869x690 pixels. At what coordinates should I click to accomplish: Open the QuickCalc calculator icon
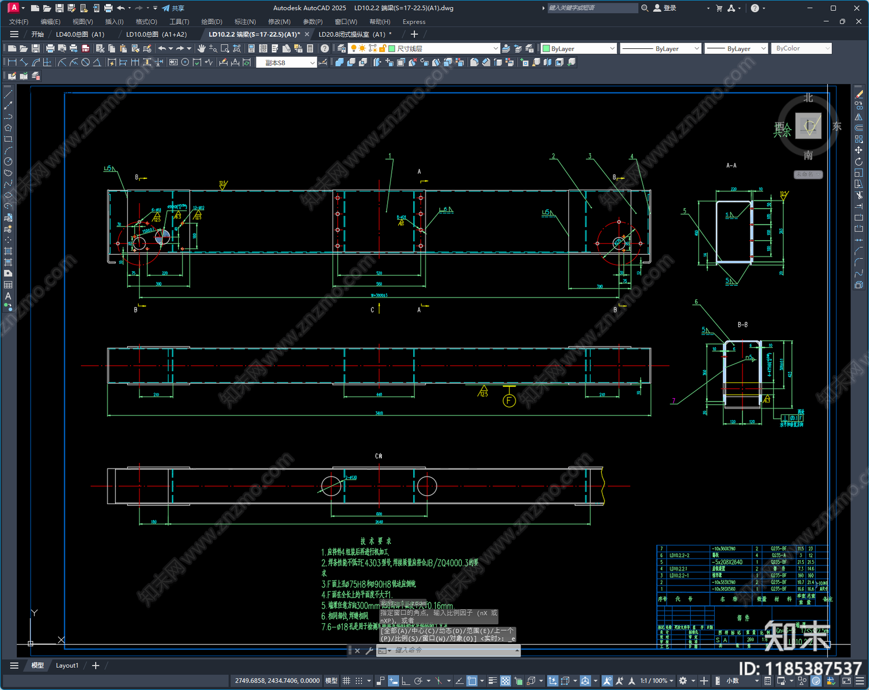tap(310, 48)
